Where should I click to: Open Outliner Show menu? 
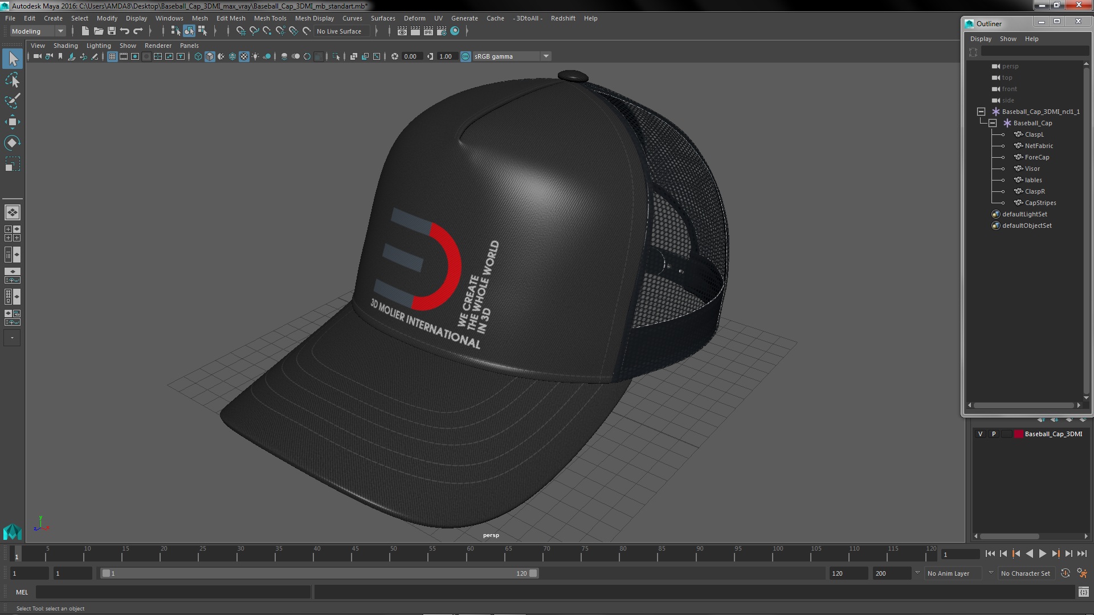[x=1008, y=39]
